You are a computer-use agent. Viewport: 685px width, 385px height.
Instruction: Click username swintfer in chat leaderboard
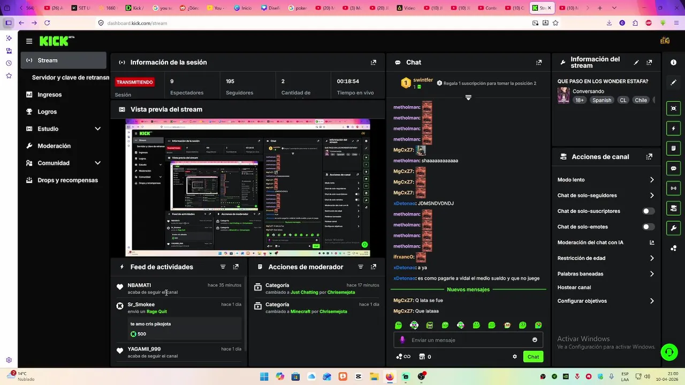click(x=423, y=80)
